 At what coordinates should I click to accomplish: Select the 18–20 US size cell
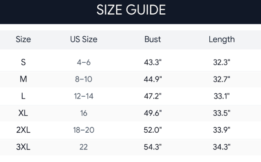click(84, 130)
